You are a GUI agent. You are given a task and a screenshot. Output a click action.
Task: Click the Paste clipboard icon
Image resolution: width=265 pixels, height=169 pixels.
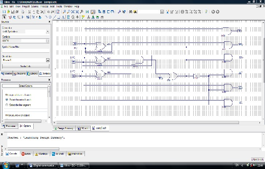point(38,12)
